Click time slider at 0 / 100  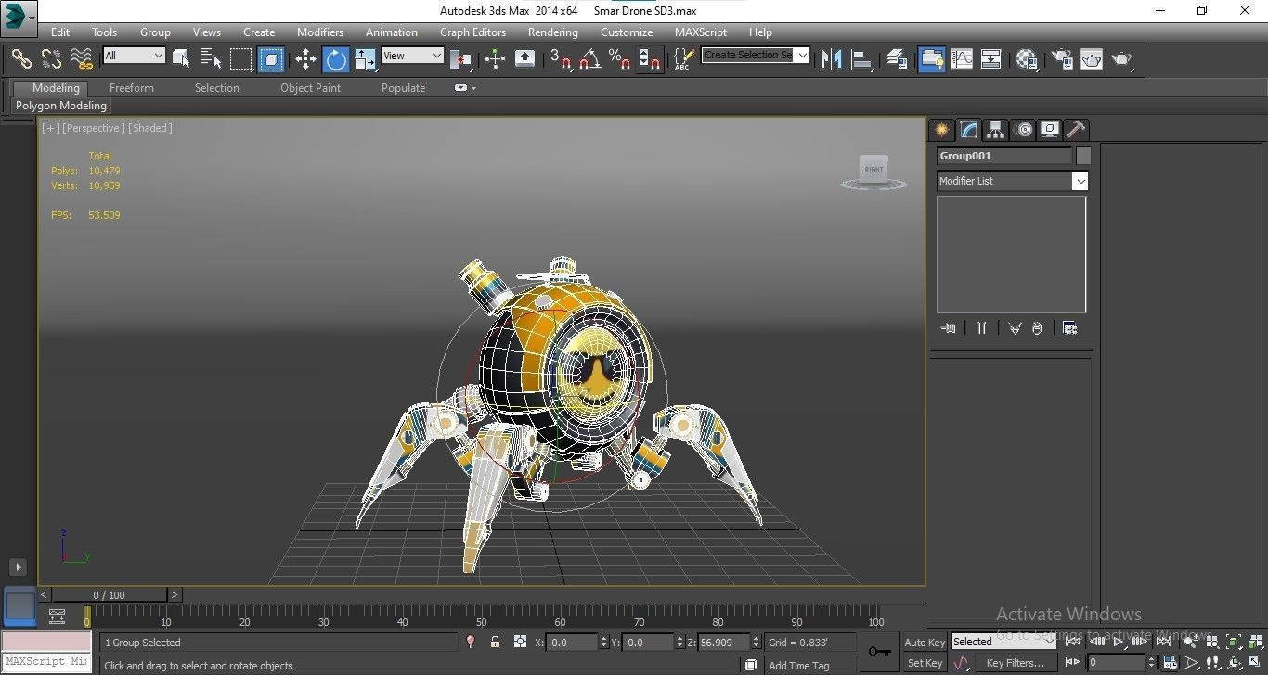[x=109, y=595]
